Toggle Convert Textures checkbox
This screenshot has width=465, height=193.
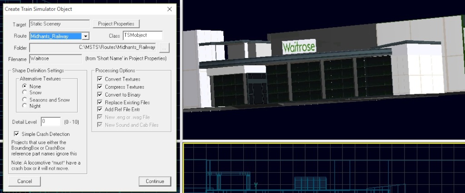tap(100, 79)
